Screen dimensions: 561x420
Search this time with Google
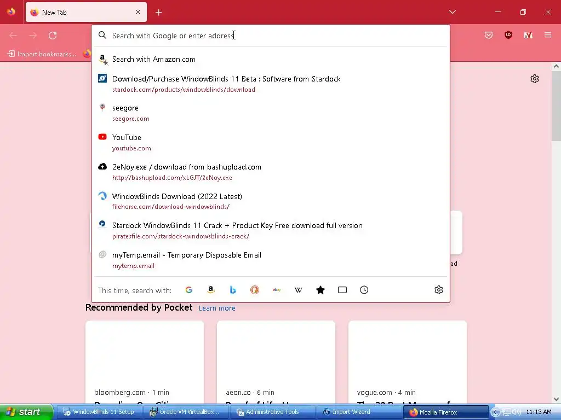coord(189,290)
